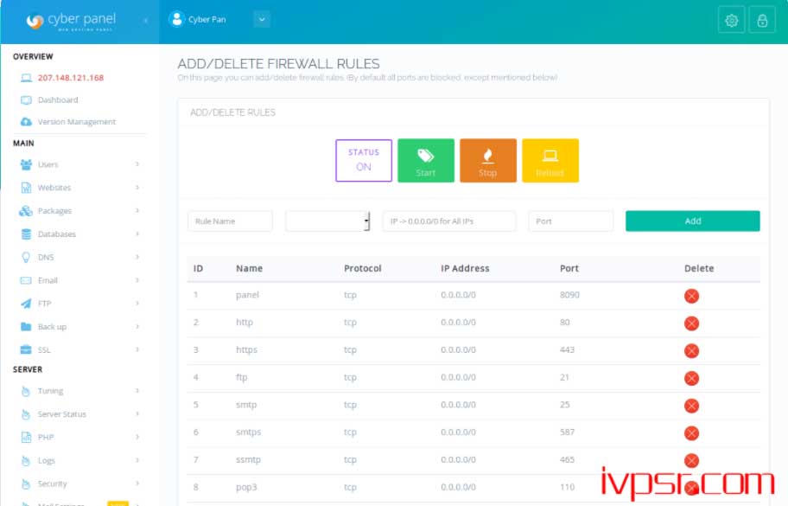Expand the Users menu chevron
This screenshot has width=788, height=506.
pos(137,164)
